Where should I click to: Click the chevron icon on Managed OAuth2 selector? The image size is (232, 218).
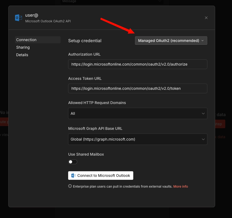[203, 41]
